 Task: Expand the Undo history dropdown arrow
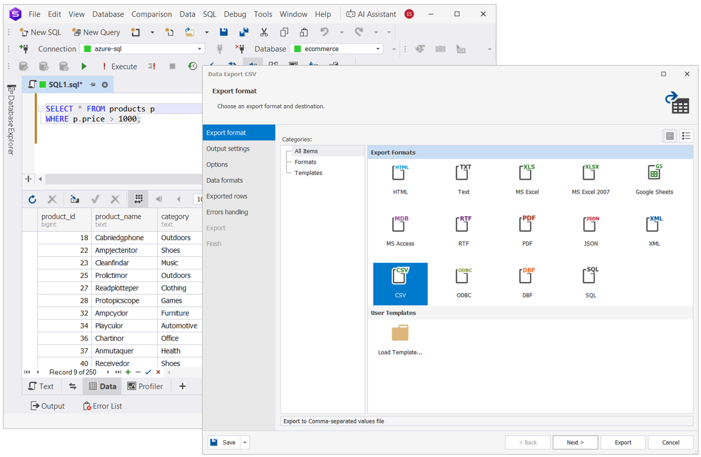pyautogui.click(x=342, y=32)
